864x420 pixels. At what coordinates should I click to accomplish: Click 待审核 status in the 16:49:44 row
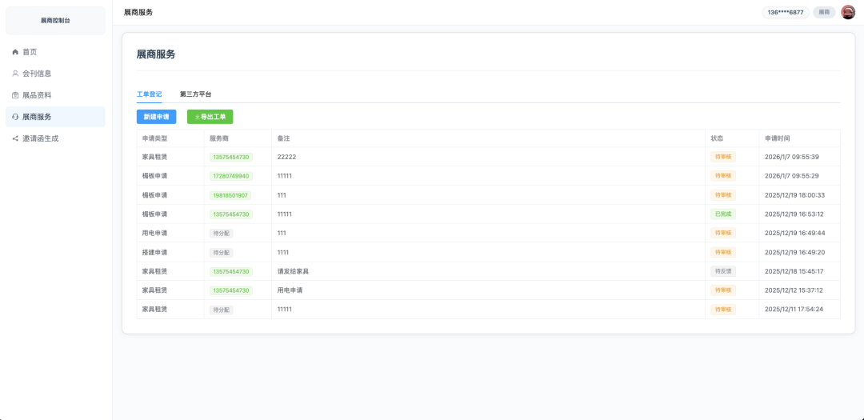(x=723, y=233)
